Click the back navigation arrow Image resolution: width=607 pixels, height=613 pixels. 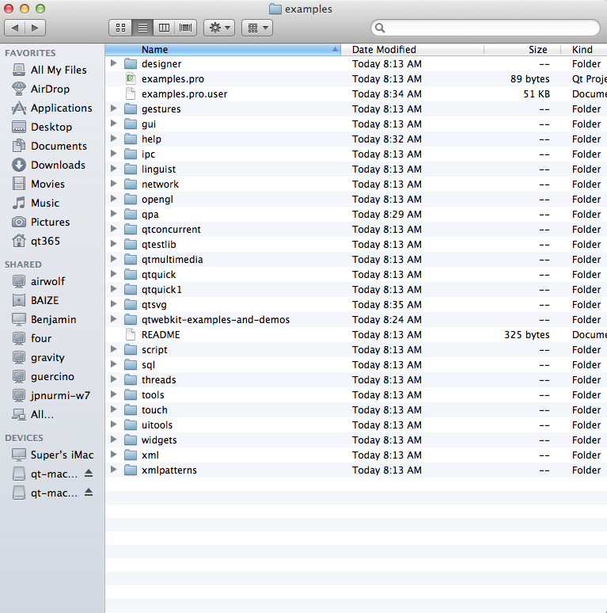click(16, 28)
